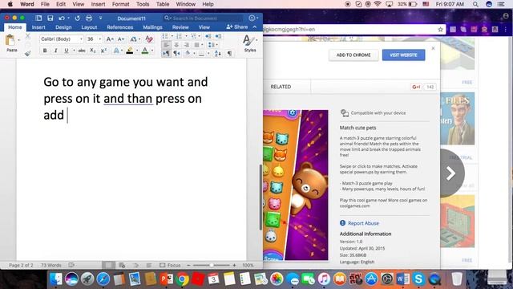The width and height of the screenshot is (513, 289).
Task: Click the font color swatch
Action: tap(145, 51)
